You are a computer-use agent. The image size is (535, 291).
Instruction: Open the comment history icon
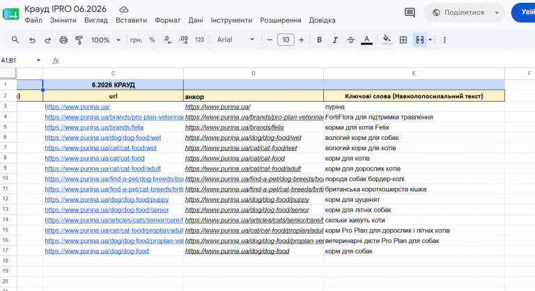(x=410, y=13)
